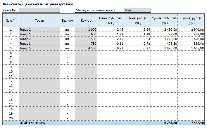
Task: Click the empty quantity cell in row 6
Action: (x=86, y=53)
